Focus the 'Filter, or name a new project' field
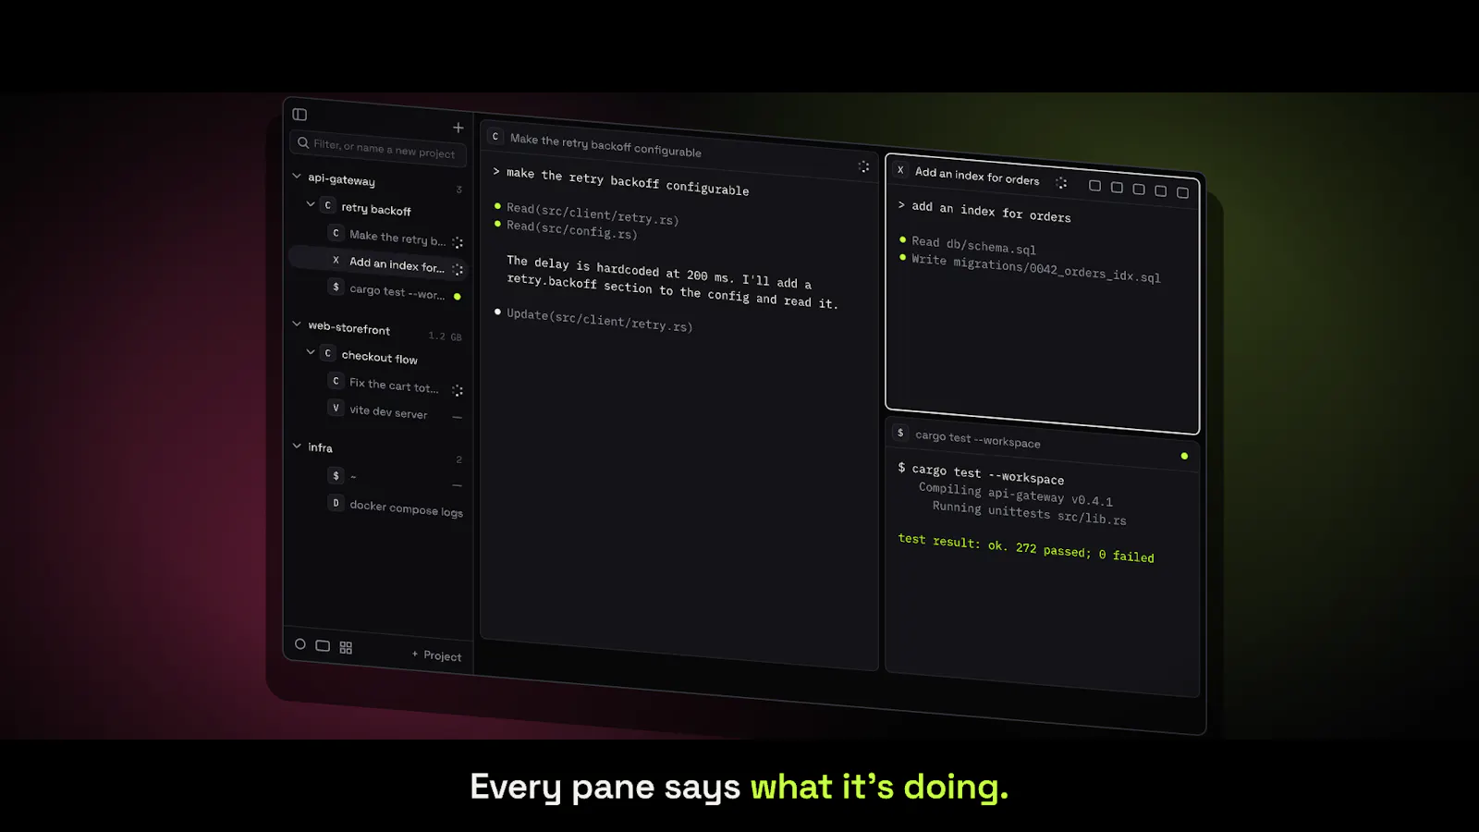The image size is (1479, 832). 379,148
